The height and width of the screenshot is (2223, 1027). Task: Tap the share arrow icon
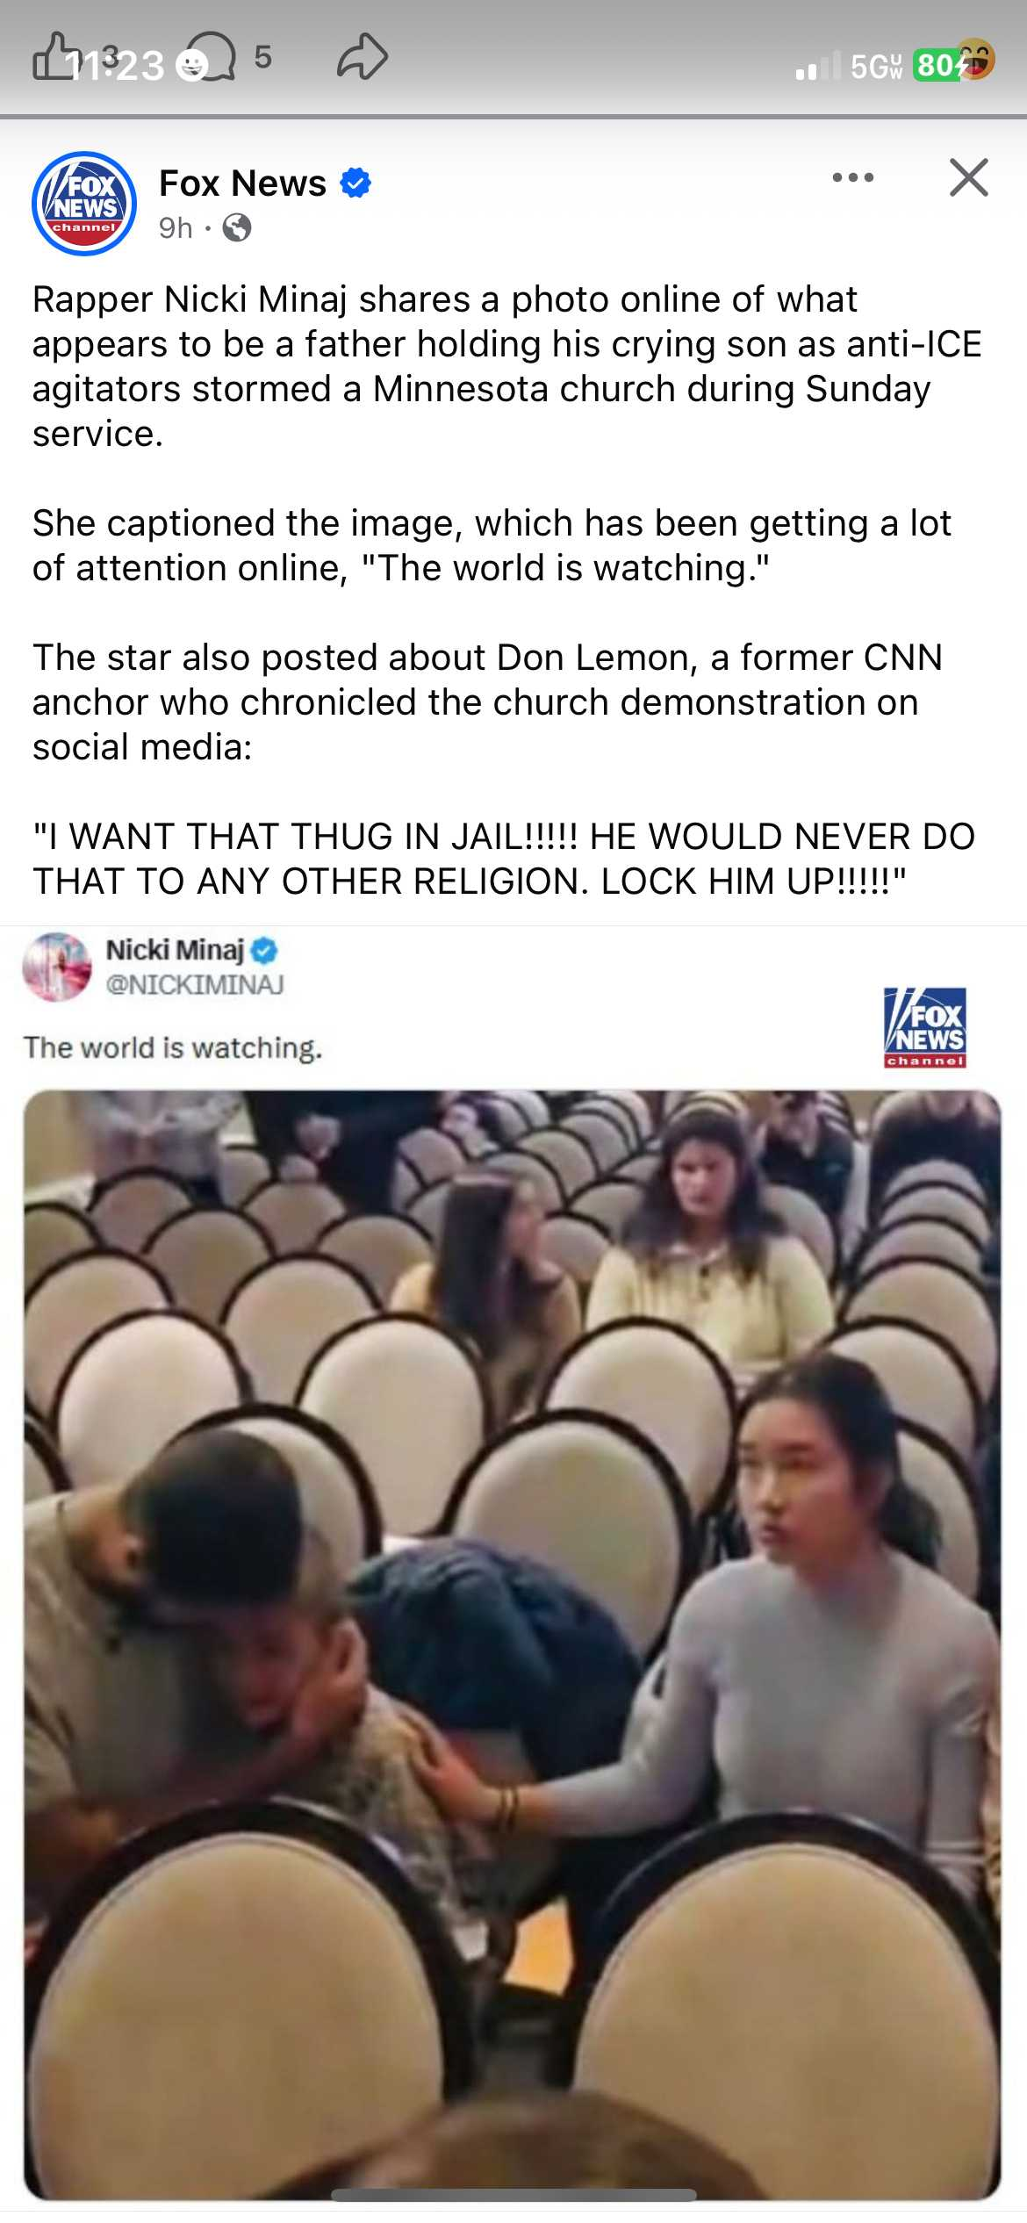point(363,57)
